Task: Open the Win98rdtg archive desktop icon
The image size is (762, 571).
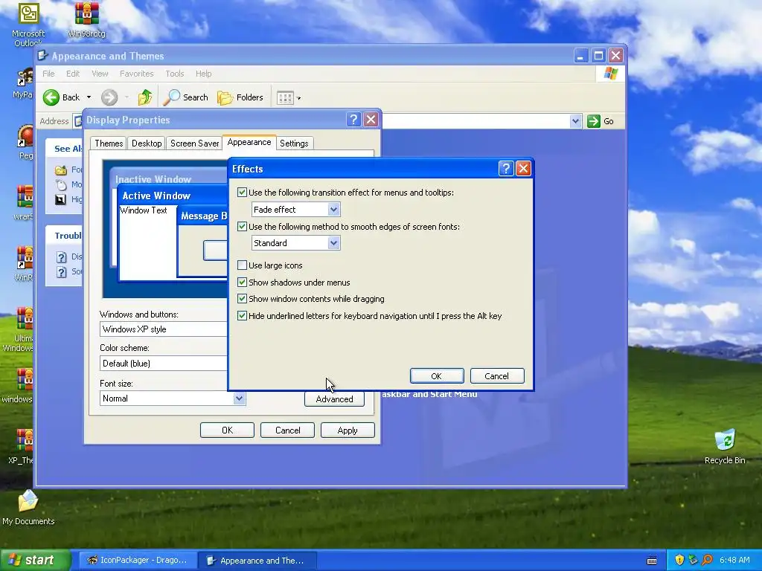Action: 86,20
